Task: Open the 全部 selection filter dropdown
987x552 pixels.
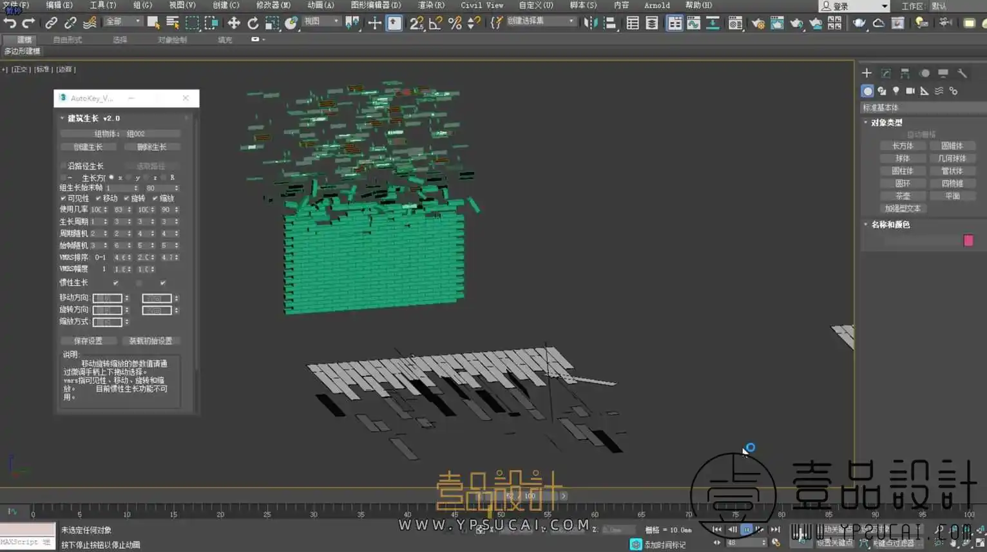Action: (123, 21)
